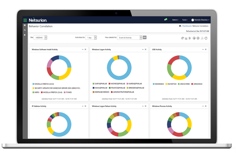Toggle the NERO legend series
Viewport: 236px width, 157px height.
click(x=36, y=92)
